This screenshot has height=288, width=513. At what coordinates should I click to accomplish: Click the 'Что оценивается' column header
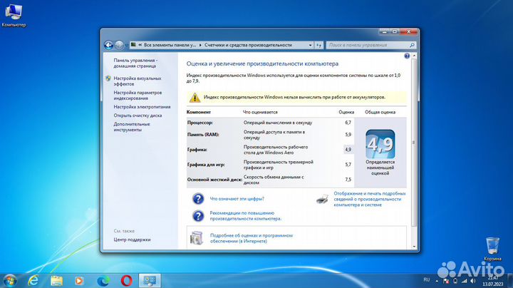(x=260, y=112)
